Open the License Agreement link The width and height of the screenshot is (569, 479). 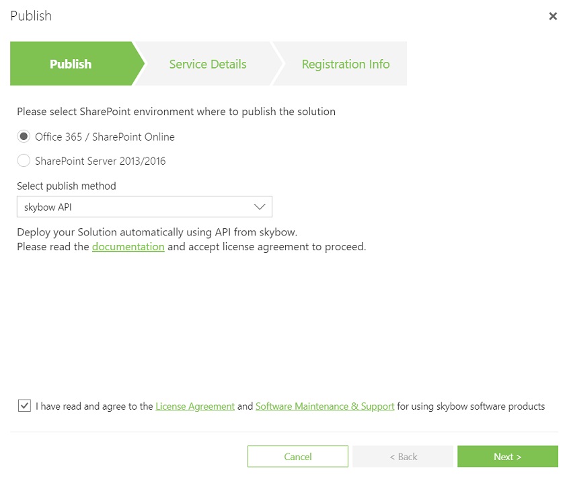pyautogui.click(x=195, y=406)
